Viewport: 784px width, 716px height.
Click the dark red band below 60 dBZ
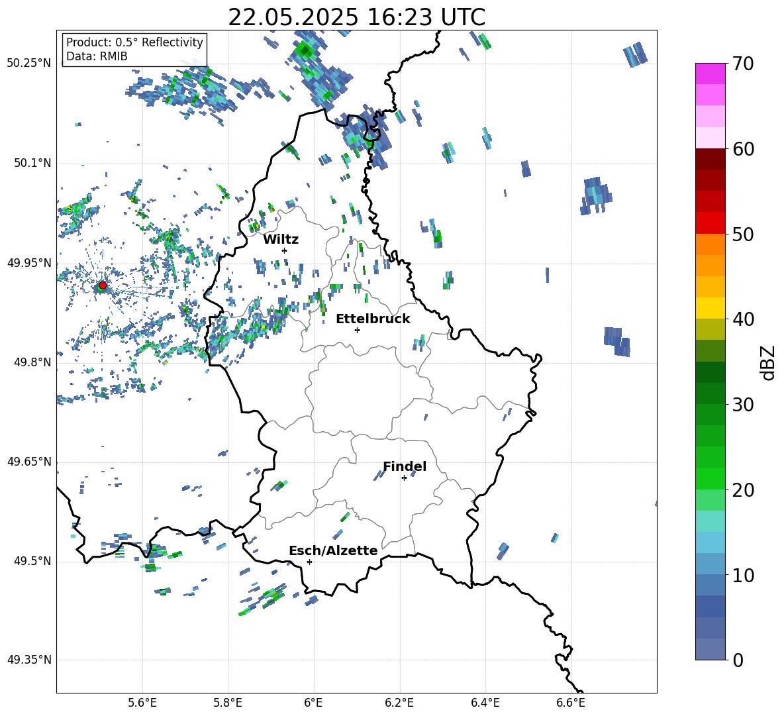pyautogui.click(x=710, y=159)
